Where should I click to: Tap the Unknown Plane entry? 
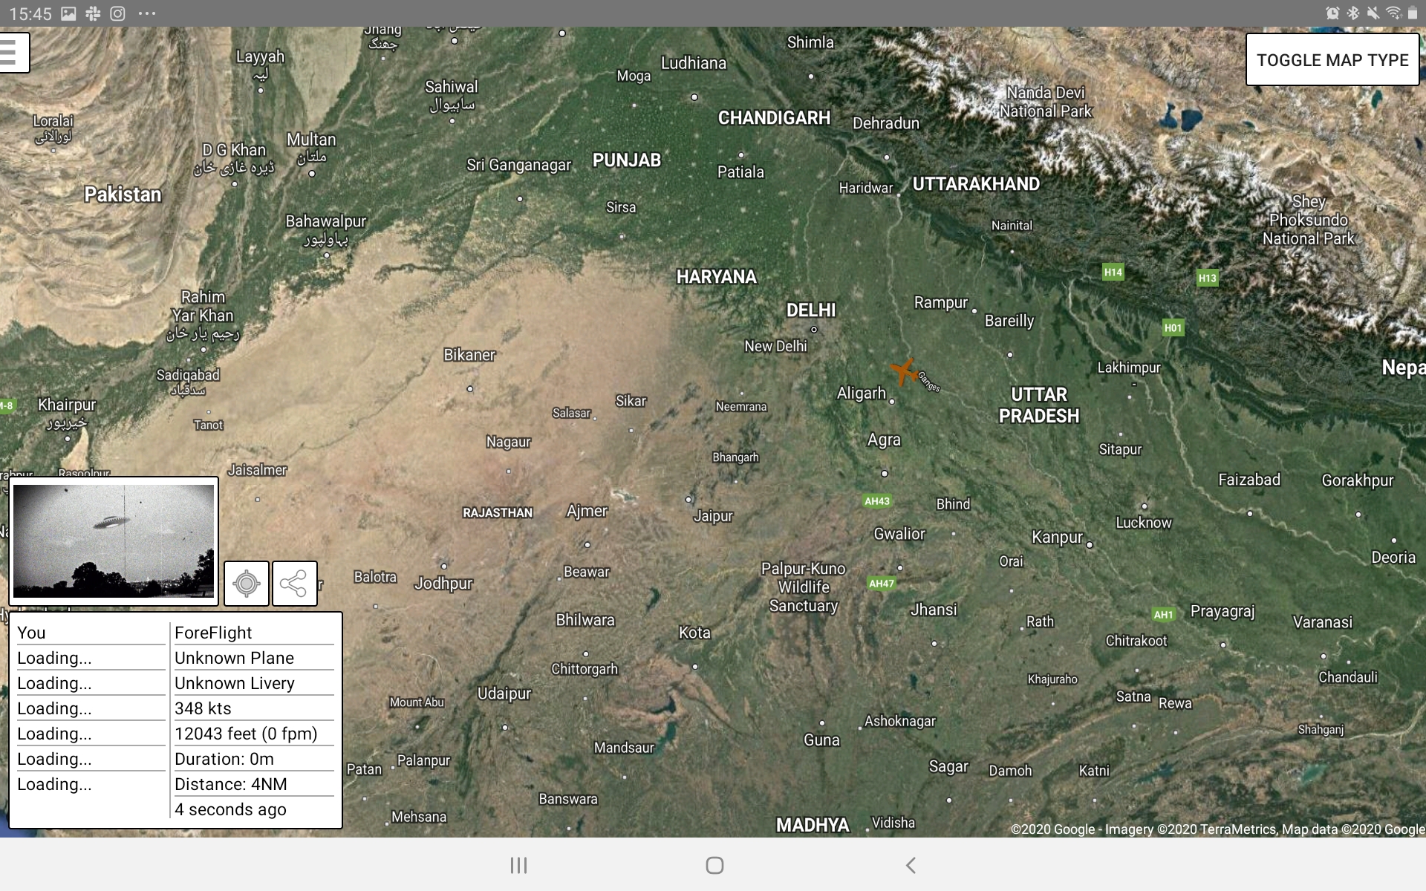coord(253,658)
